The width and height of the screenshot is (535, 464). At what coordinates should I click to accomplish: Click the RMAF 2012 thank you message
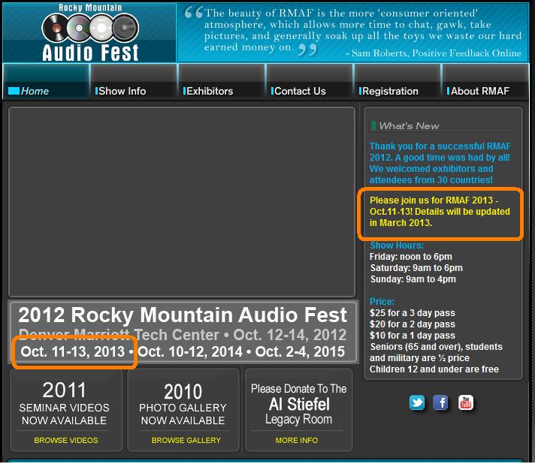pyautogui.click(x=440, y=163)
